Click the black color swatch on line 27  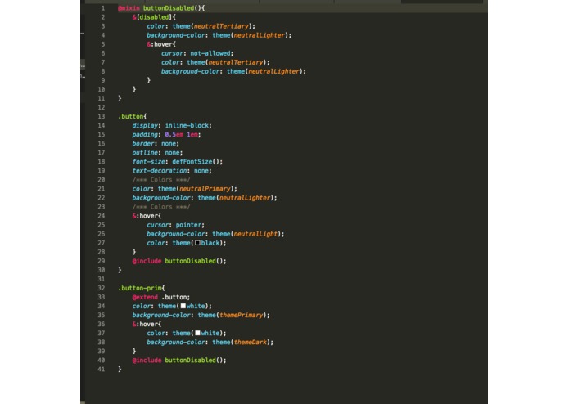point(197,243)
